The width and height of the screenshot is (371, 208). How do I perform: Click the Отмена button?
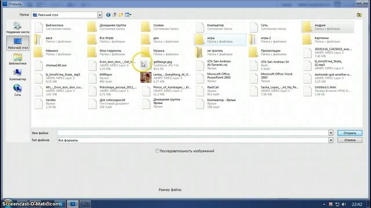pos(350,140)
